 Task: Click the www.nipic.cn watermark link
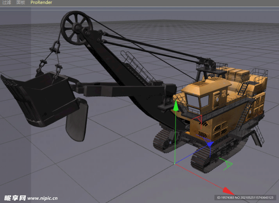[x=43, y=198]
